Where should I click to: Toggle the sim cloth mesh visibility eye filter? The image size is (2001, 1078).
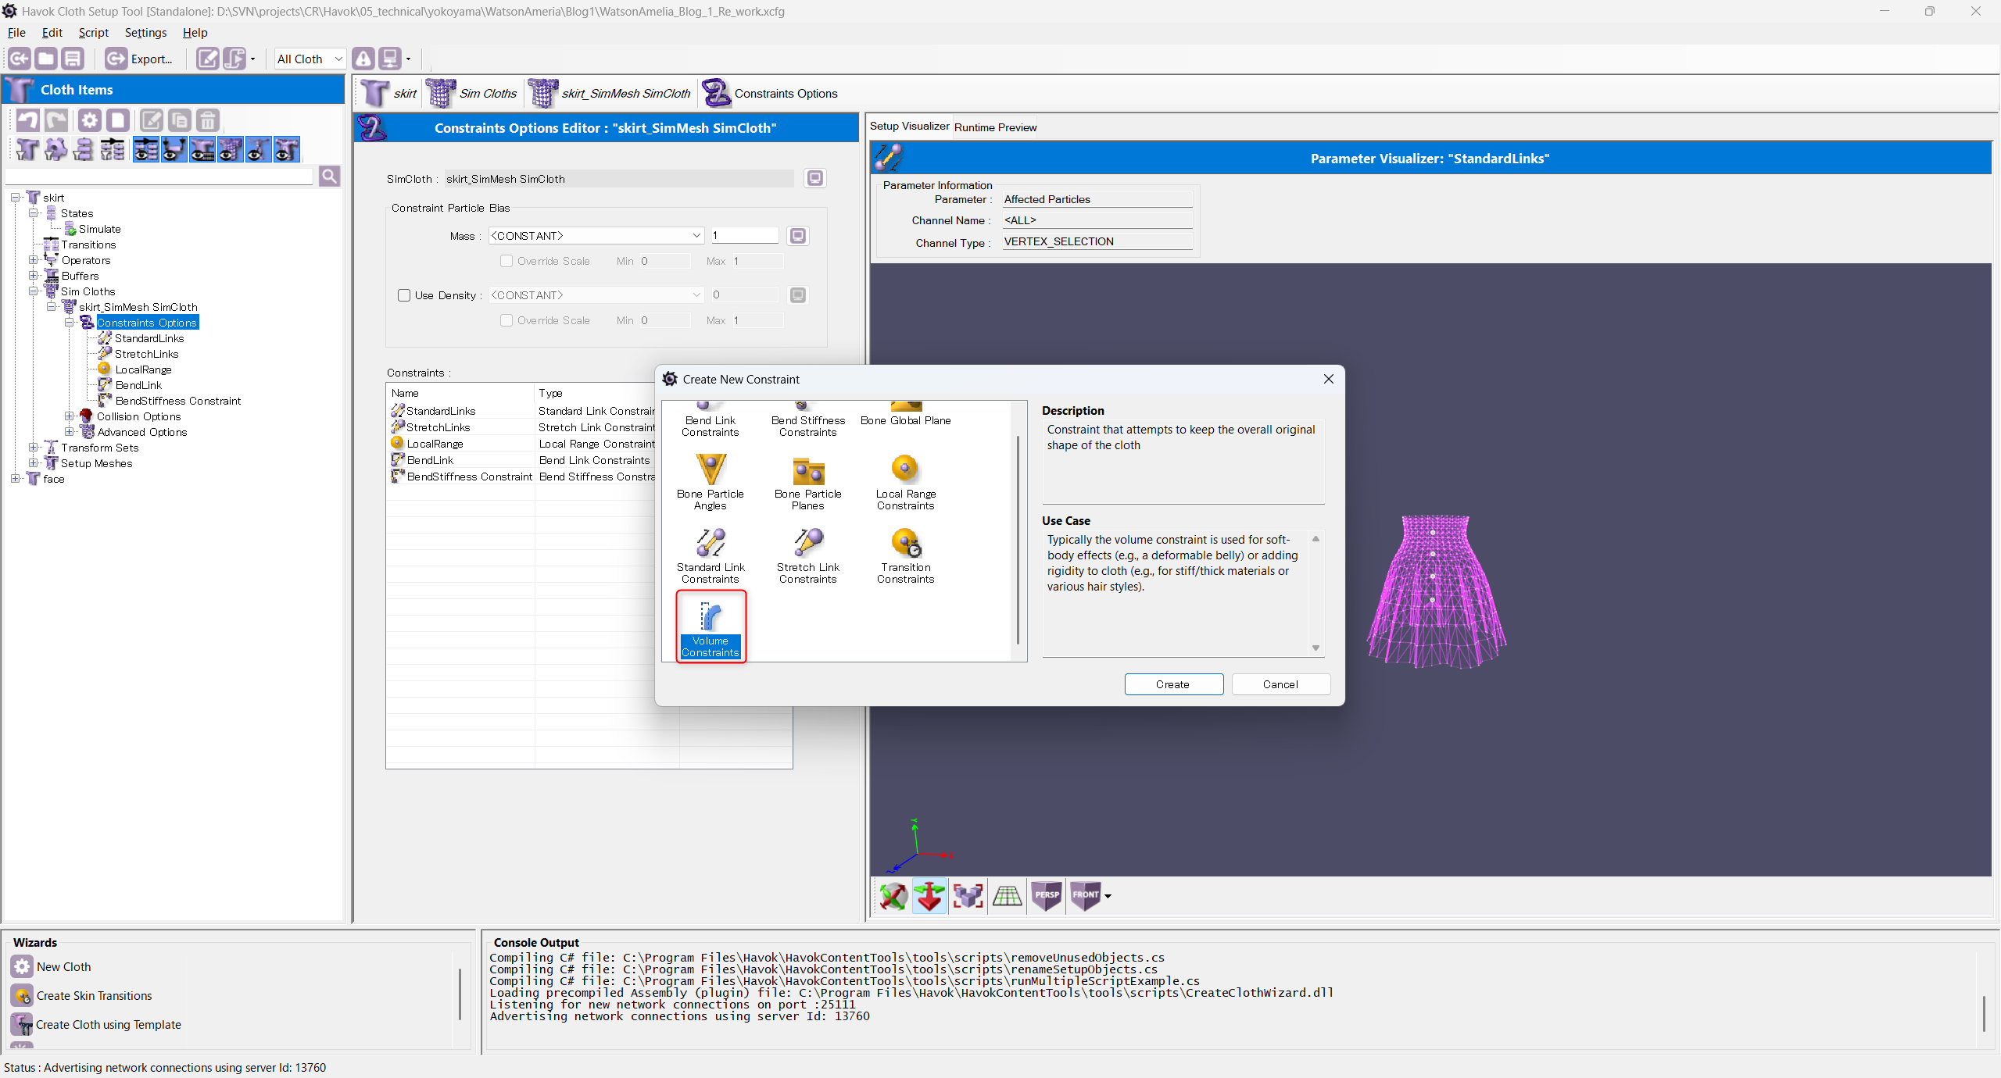tap(231, 149)
